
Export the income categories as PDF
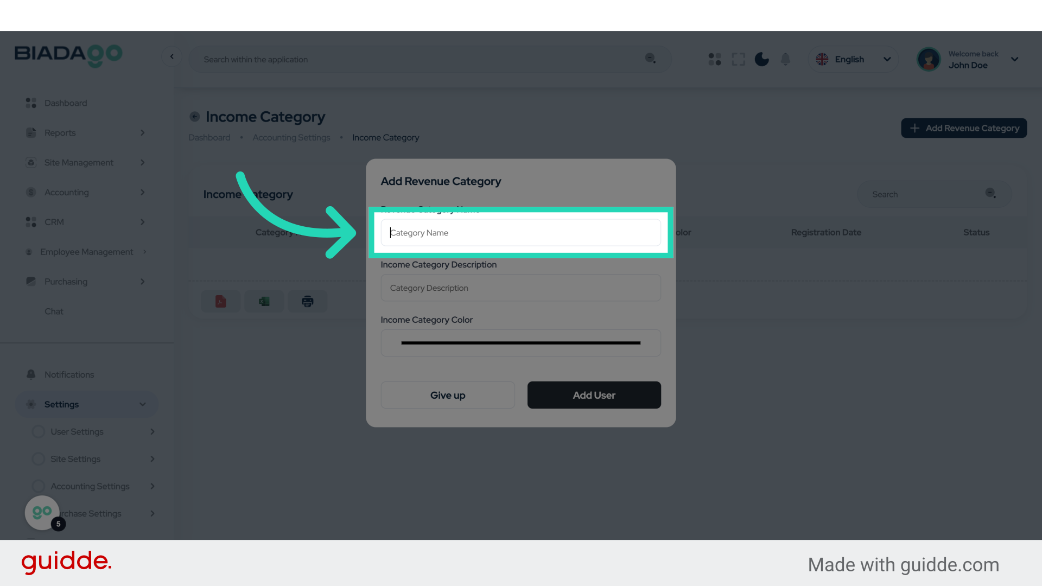220,301
